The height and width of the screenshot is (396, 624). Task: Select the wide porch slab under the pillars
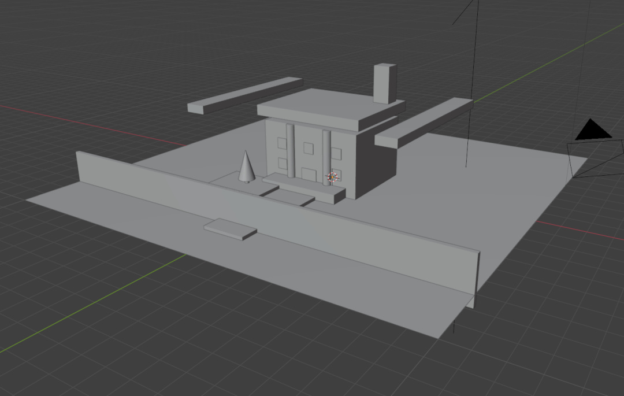pos(304,188)
